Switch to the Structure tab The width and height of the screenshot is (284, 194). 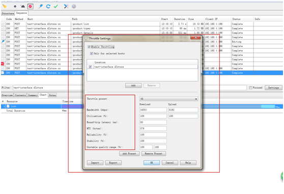tap(8, 13)
